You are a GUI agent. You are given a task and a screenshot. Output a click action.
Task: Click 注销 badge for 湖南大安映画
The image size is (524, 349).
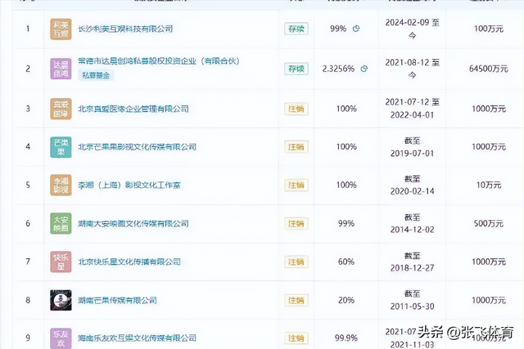(296, 224)
